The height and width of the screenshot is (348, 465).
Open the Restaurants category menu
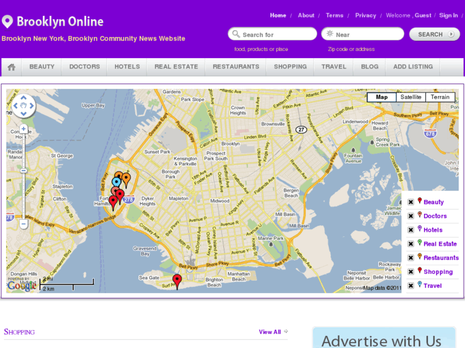pyautogui.click(x=236, y=67)
